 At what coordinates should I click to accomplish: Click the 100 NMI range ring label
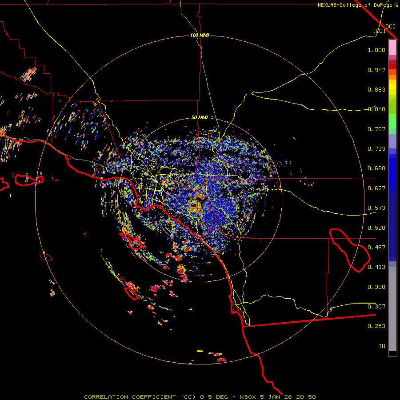coord(200,35)
